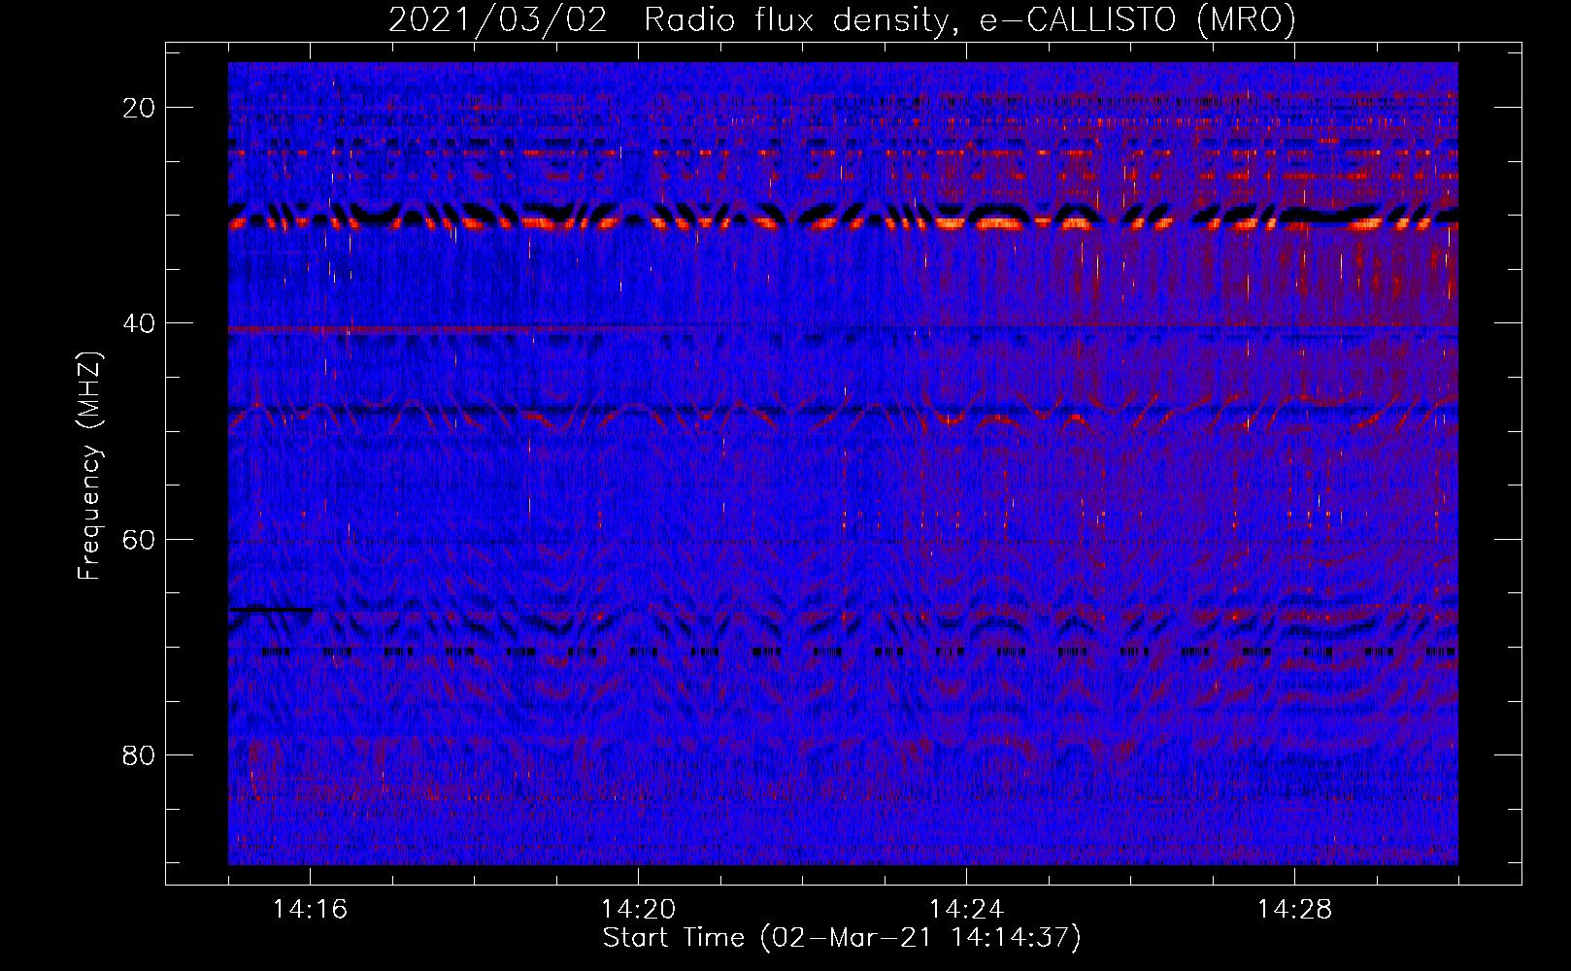Screen dimensions: 1571x971
Task: Click the 14:24 time tick label
Action: 966,909
